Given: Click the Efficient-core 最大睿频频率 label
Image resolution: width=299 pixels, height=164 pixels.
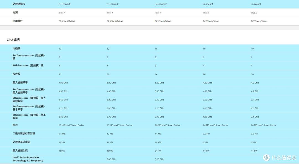Looking at the screenshot, I should pyautogui.click(x=29, y=100).
